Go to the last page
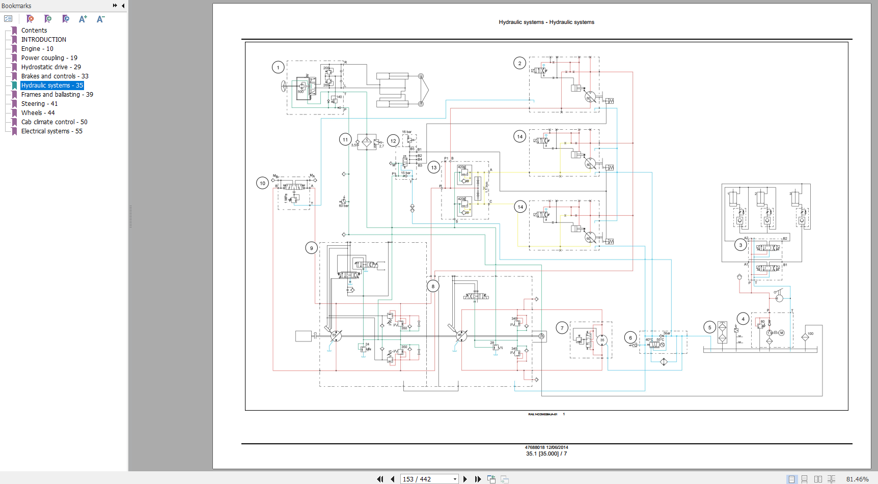Image resolution: width=878 pixels, height=484 pixels. pos(478,479)
